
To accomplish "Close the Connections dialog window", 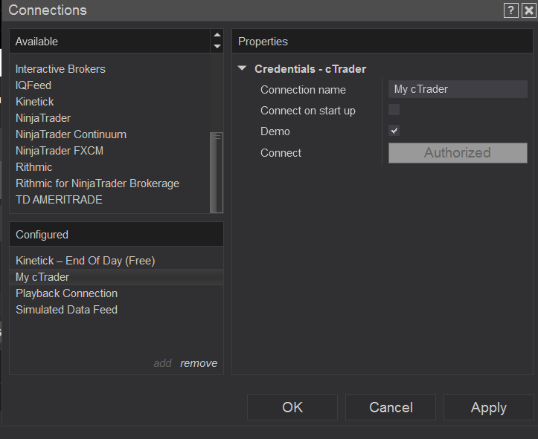I will coord(528,10).
